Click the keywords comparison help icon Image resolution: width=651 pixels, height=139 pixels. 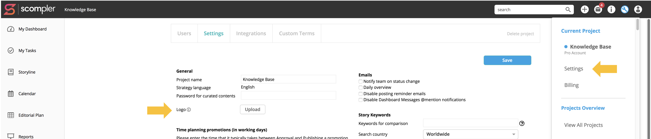[522, 123]
